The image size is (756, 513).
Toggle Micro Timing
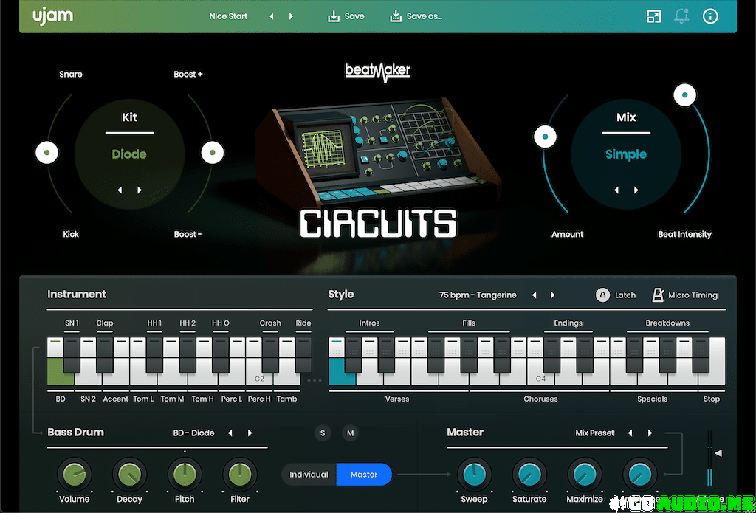pyautogui.click(x=684, y=295)
